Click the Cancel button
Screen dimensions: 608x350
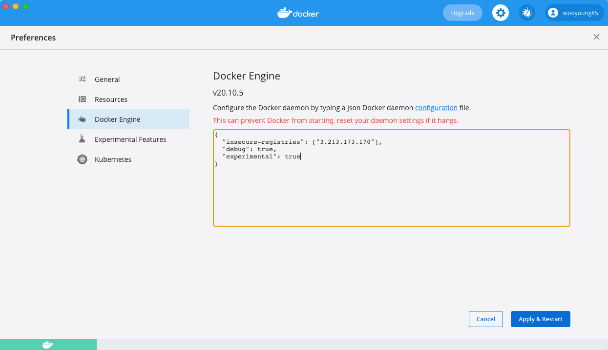tap(486, 319)
